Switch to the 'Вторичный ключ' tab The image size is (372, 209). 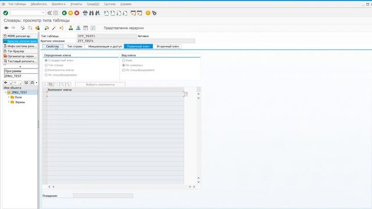coord(167,46)
